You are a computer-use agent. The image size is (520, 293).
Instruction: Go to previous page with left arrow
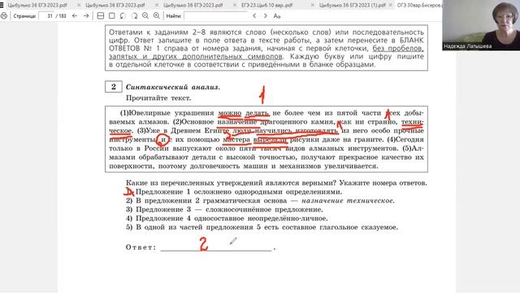pos(75,15)
